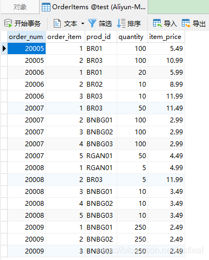
Task: Click item_price cell 5.99
Action: point(167,73)
